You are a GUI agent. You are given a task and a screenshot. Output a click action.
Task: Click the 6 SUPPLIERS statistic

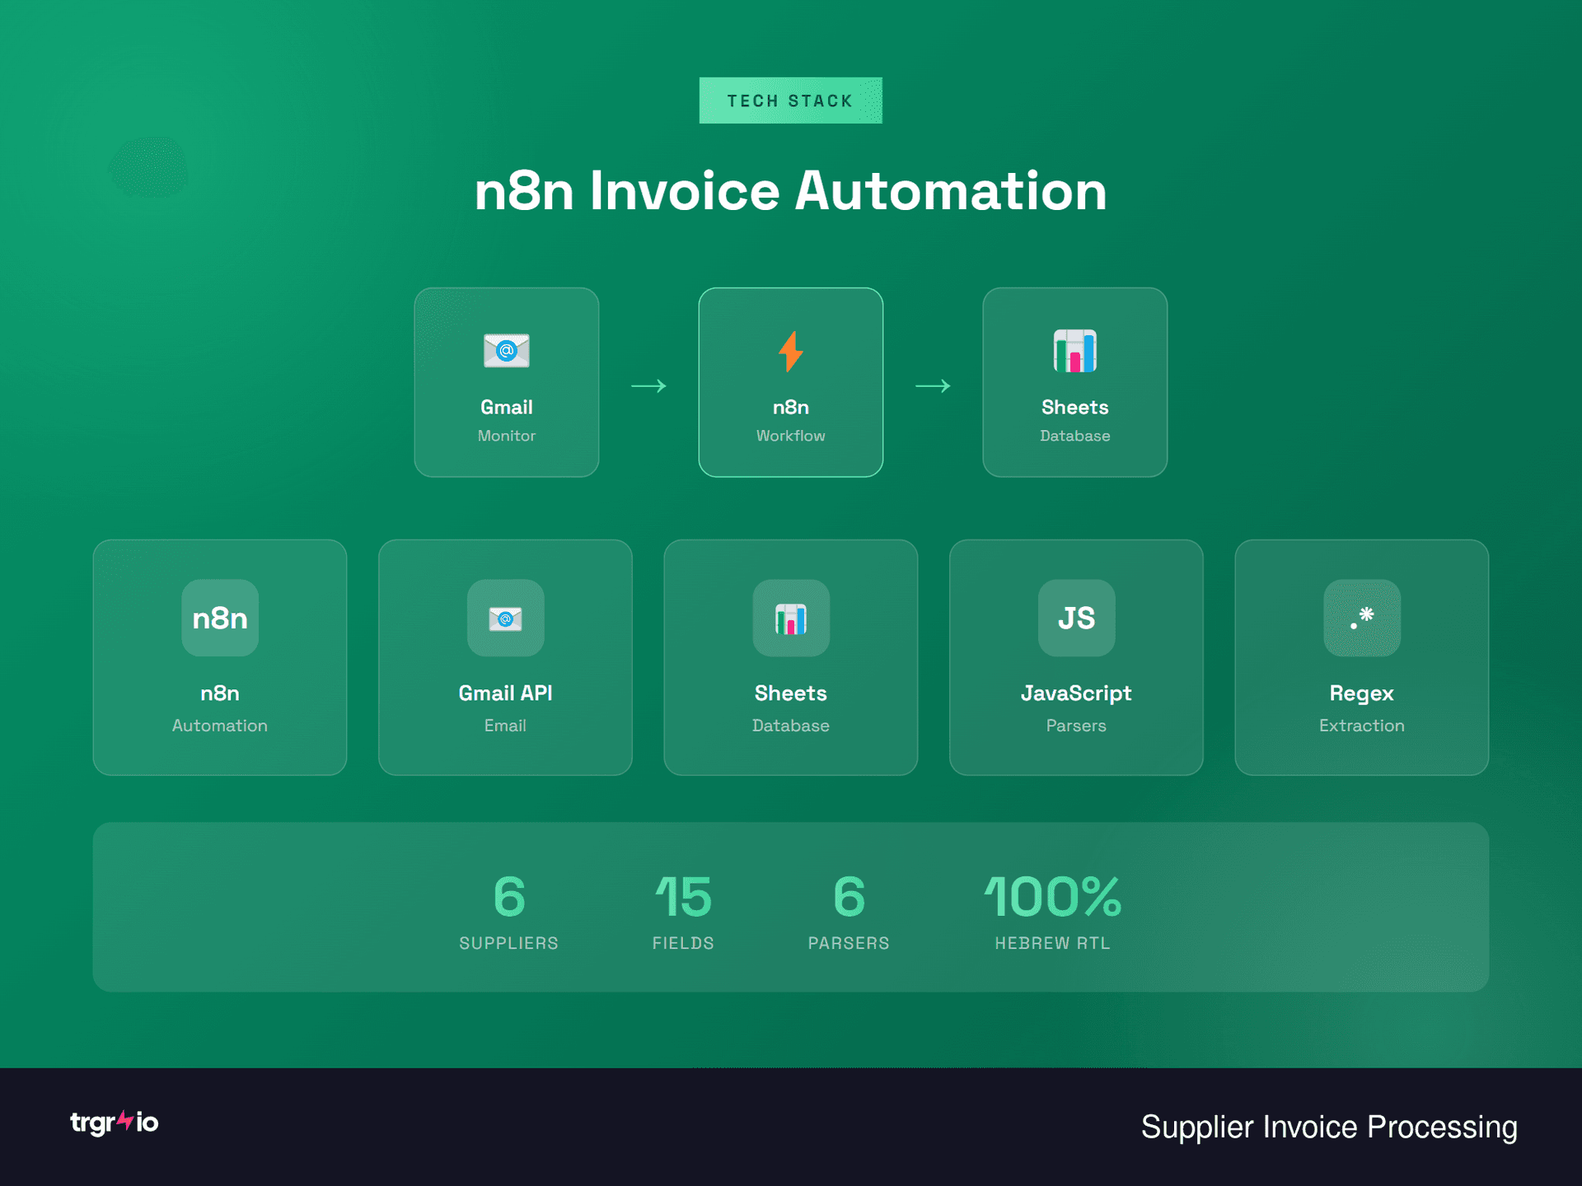point(508,914)
